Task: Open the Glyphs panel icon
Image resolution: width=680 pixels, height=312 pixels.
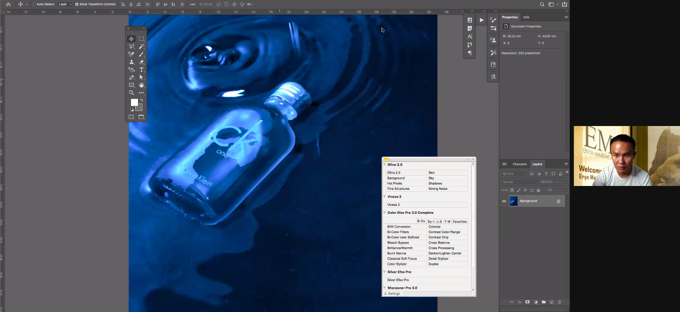Action: point(493,76)
